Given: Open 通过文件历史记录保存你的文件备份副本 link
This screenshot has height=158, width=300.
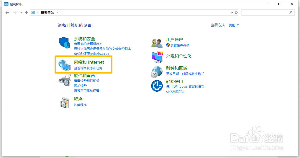Looking at the screenshot, I should pos(102,49).
